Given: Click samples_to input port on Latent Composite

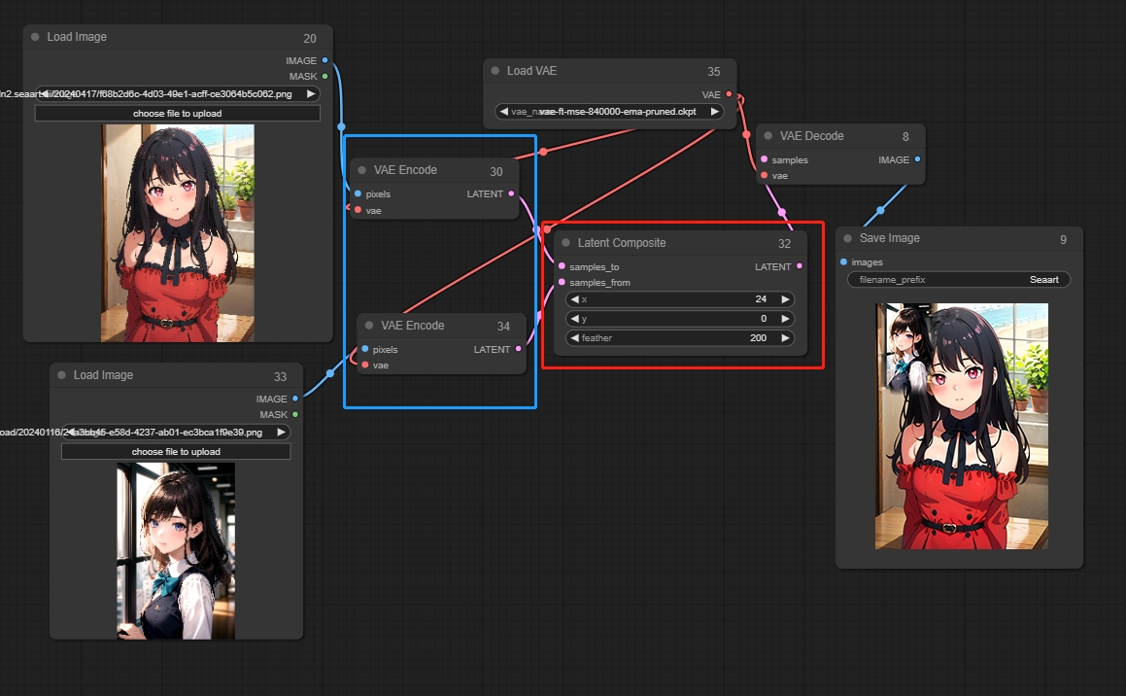Looking at the screenshot, I should tap(562, 266).
